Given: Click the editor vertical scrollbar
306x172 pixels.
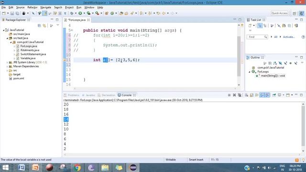Looking at the screenshot, I should tap(239, 56).
